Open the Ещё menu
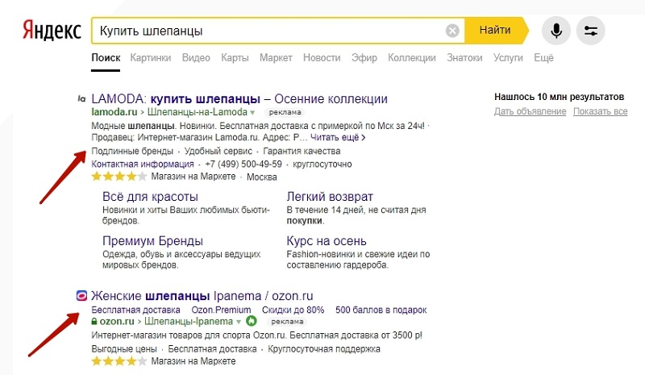 [x=543, y=58]
